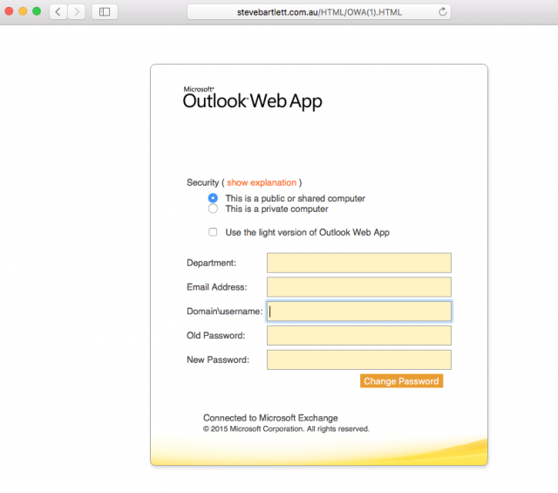This screenshot has width=558, height=493.
Task: Click the Outlook Web App logo
Action: [x=252, y=98]
